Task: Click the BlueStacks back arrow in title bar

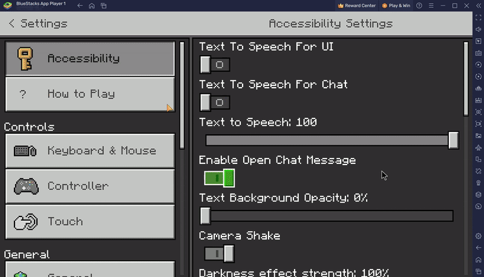Action: [x=80, y=5]
